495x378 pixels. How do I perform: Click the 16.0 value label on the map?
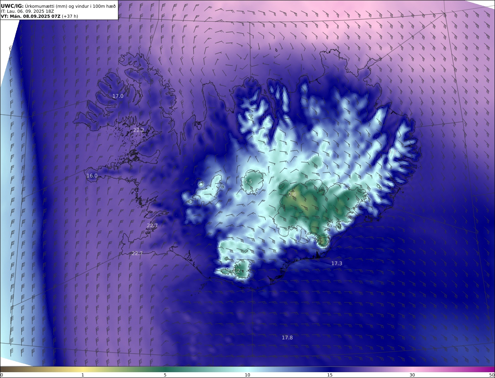(92, 176)
